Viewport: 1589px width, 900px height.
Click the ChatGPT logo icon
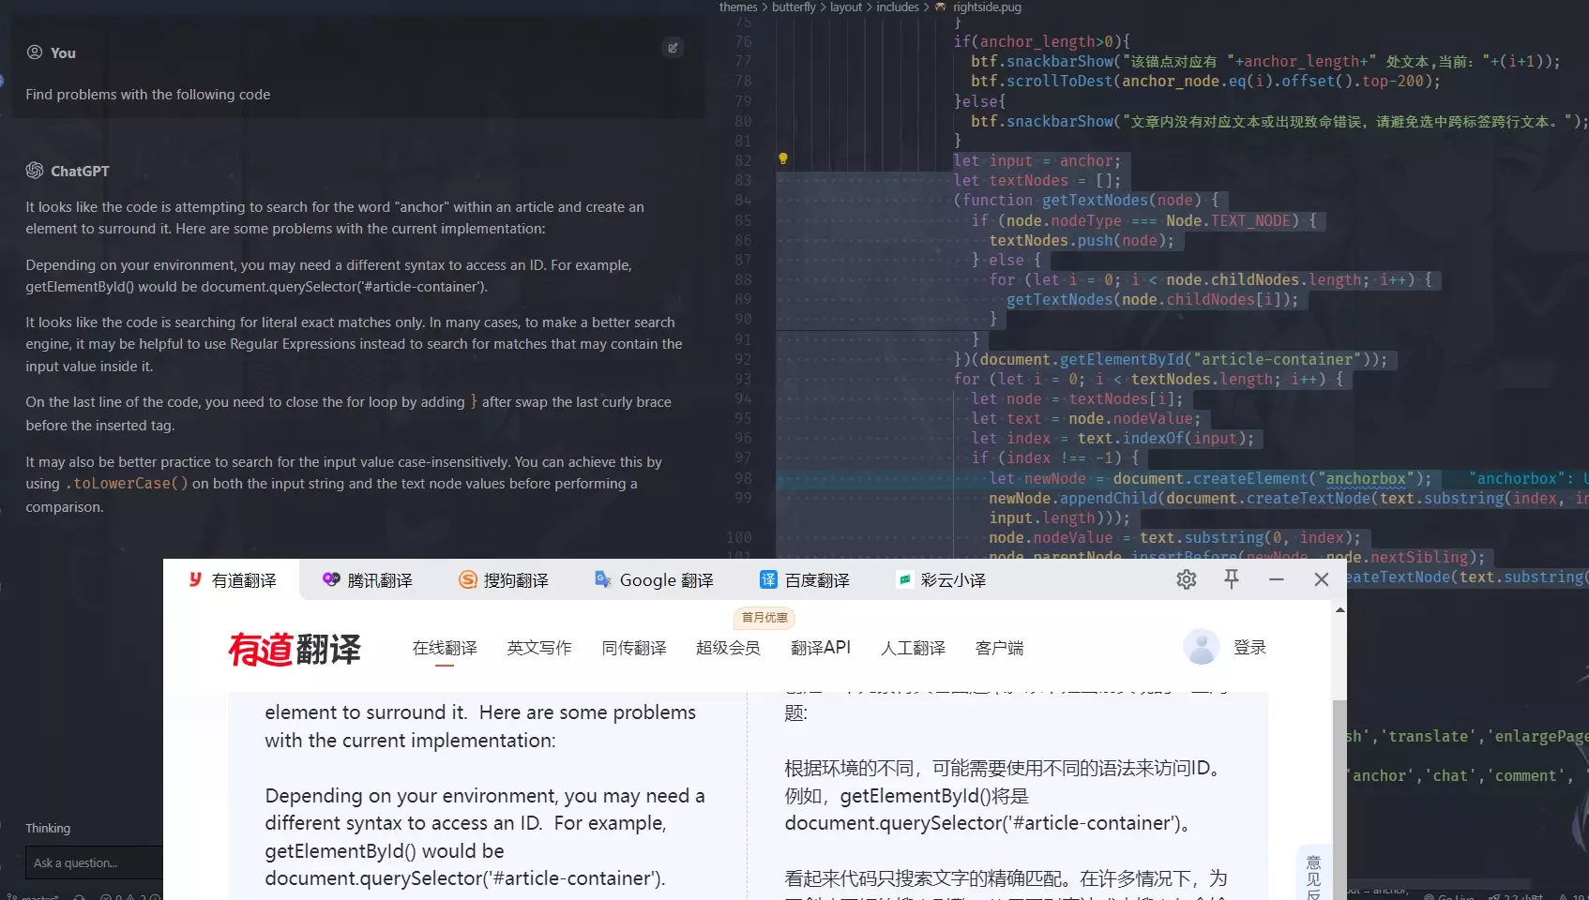[35, 171]
